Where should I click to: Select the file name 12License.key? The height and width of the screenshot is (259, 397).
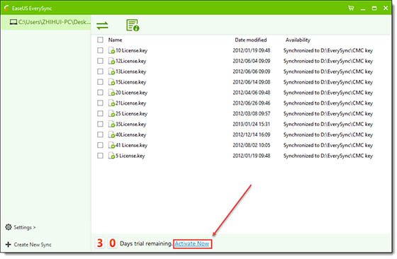[131, 61]
